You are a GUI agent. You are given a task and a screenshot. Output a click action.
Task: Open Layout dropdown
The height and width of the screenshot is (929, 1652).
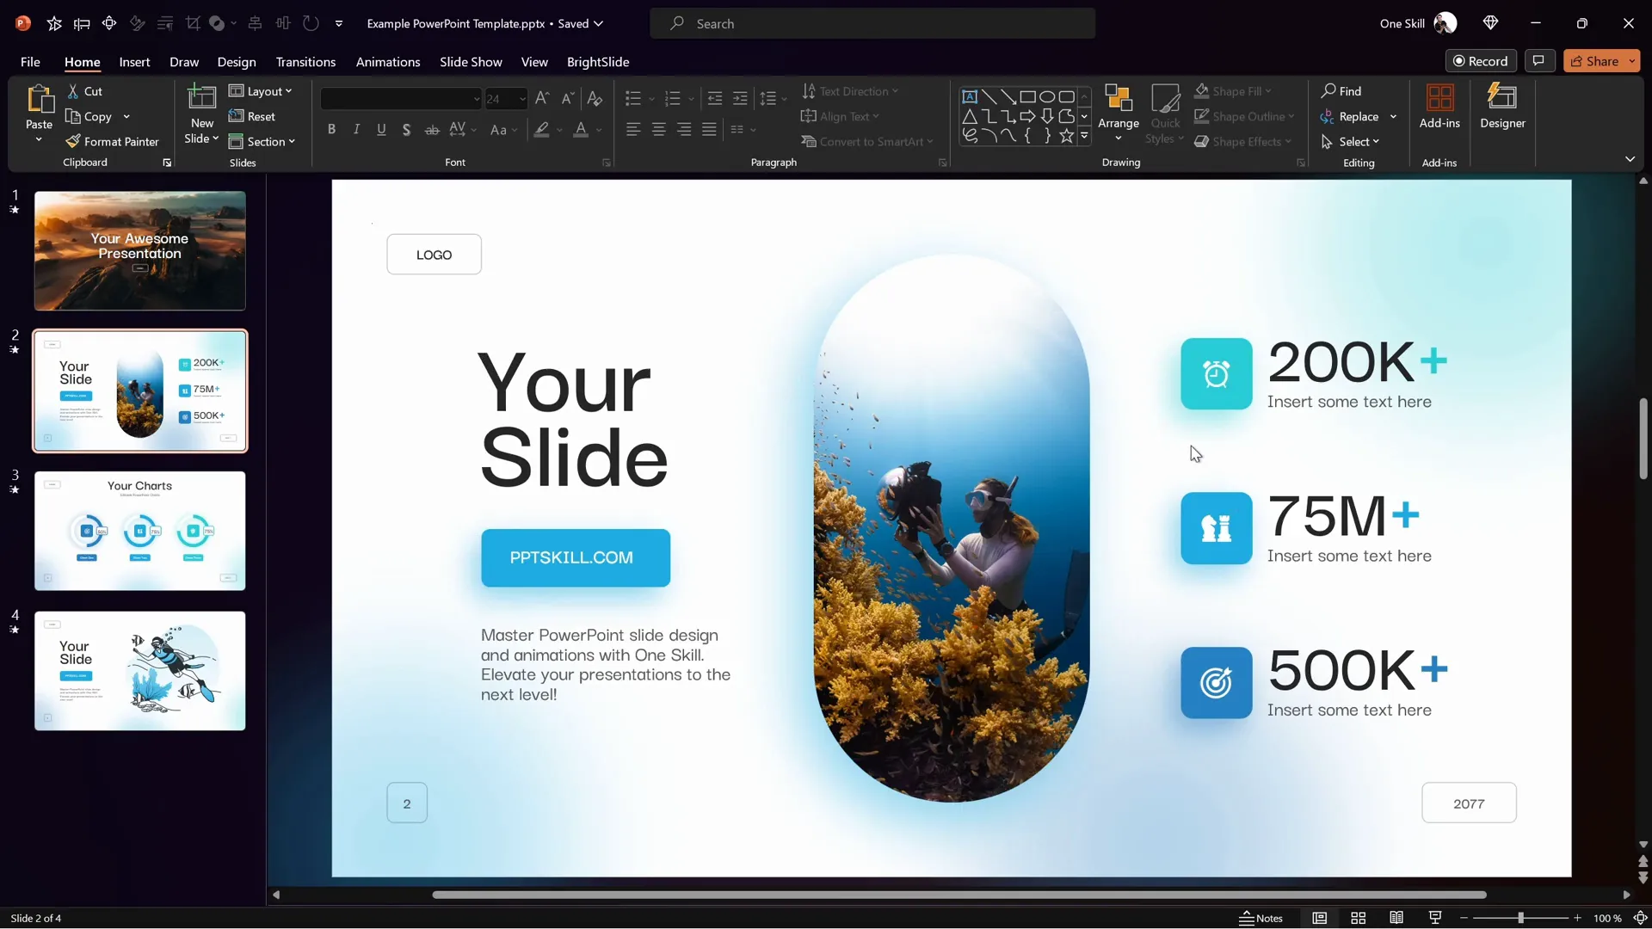[261, 91]
